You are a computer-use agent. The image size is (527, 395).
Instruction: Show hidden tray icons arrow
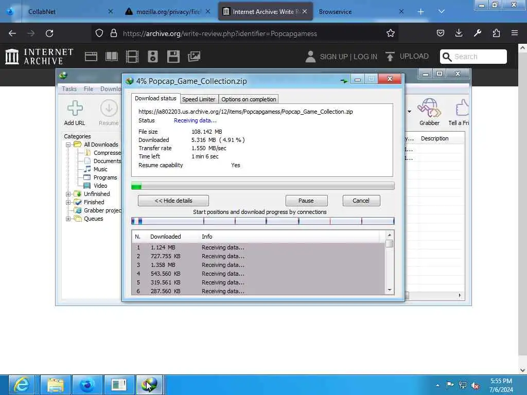(437, 385)
